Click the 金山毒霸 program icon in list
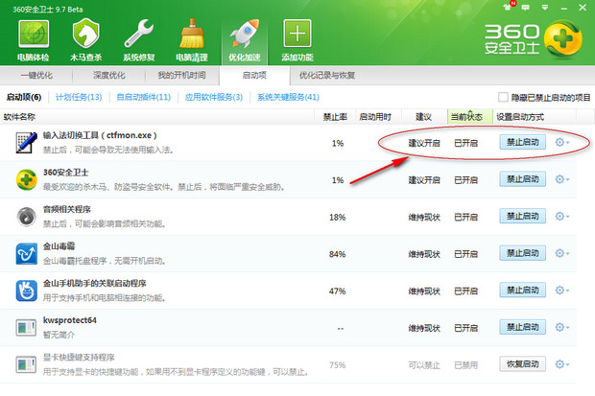 [x=26, y=253]
